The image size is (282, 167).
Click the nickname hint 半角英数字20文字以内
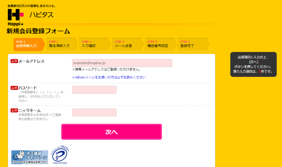pyautogui.click(x=40, y=117)
